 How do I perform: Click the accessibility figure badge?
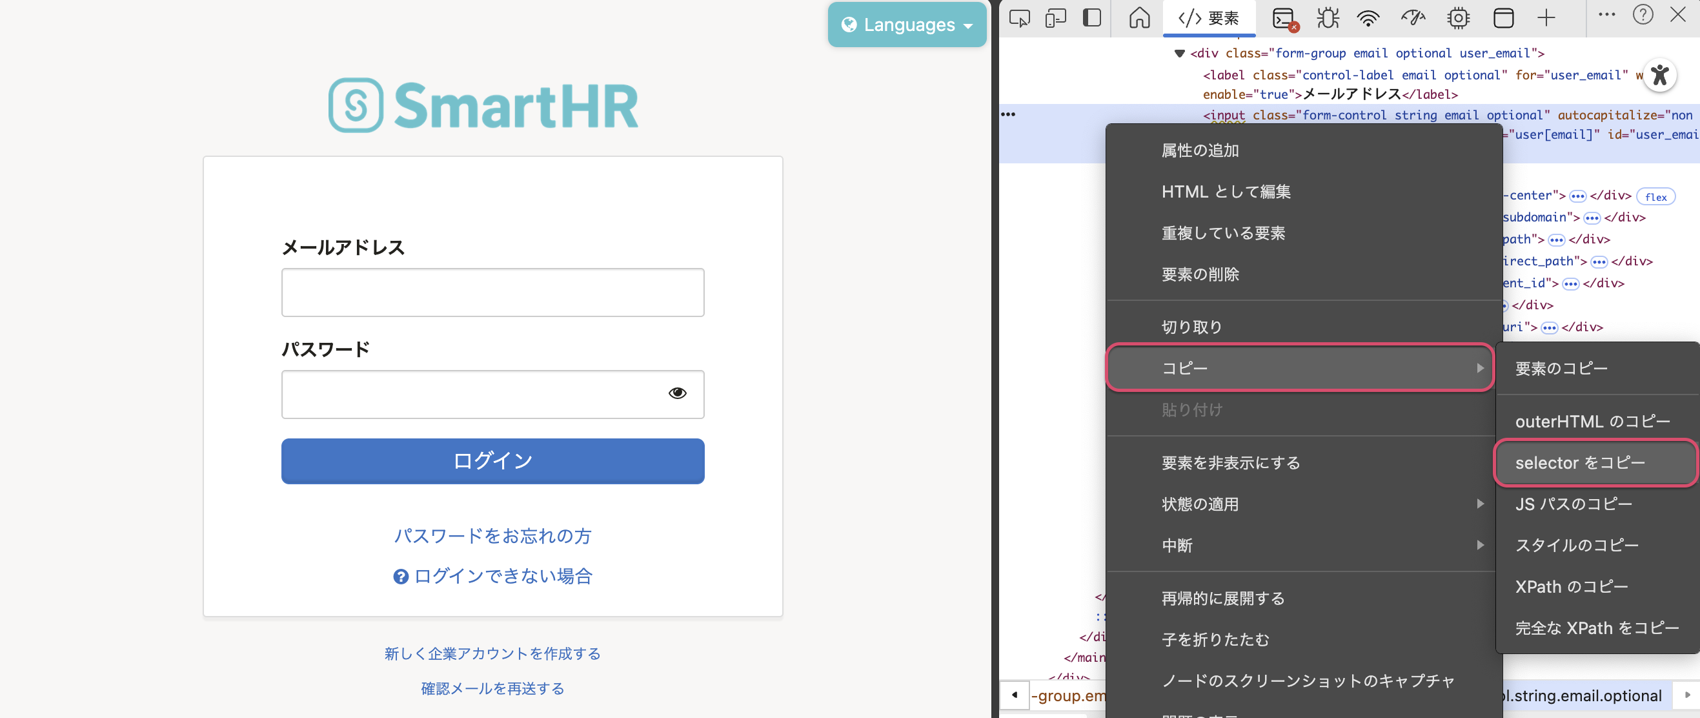1660,74
